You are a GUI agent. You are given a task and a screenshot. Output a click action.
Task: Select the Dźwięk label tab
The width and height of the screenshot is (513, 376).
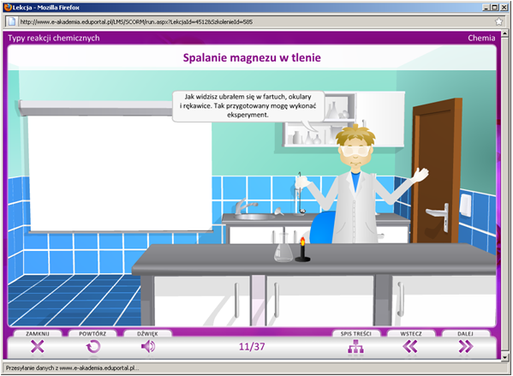(x=147, y=334)
